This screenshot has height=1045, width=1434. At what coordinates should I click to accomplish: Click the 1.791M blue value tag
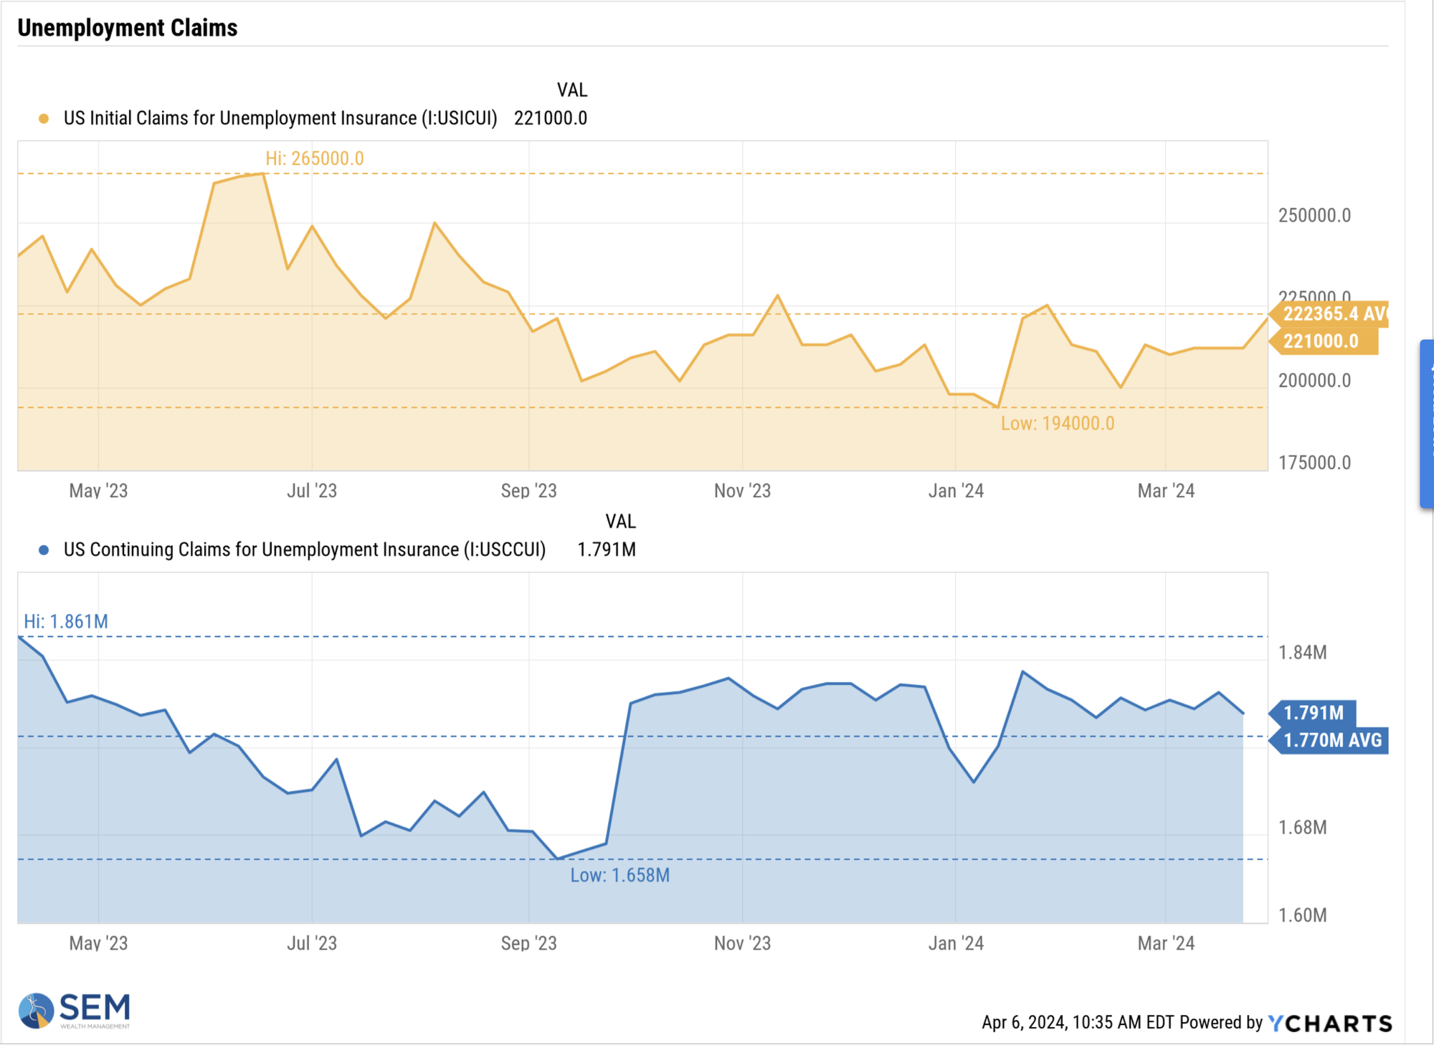(1314, 713)
